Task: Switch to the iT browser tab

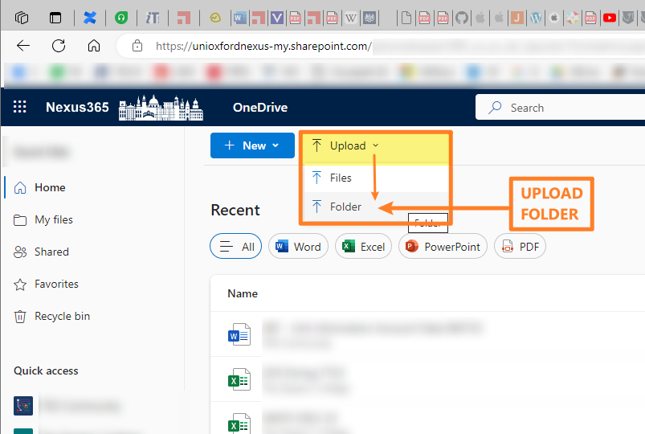Action: point(152,18)
